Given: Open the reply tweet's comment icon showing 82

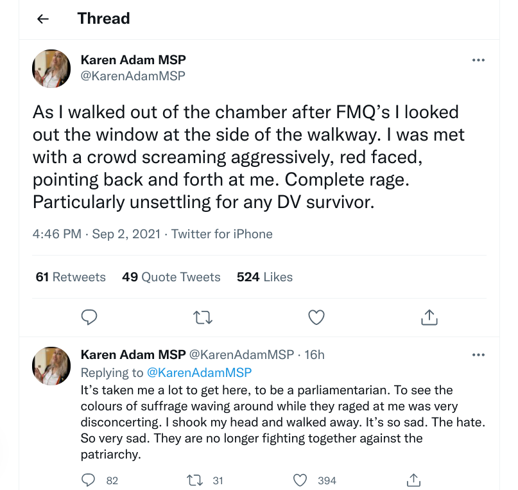Looking at the screenshot, I should coord(91,480).
